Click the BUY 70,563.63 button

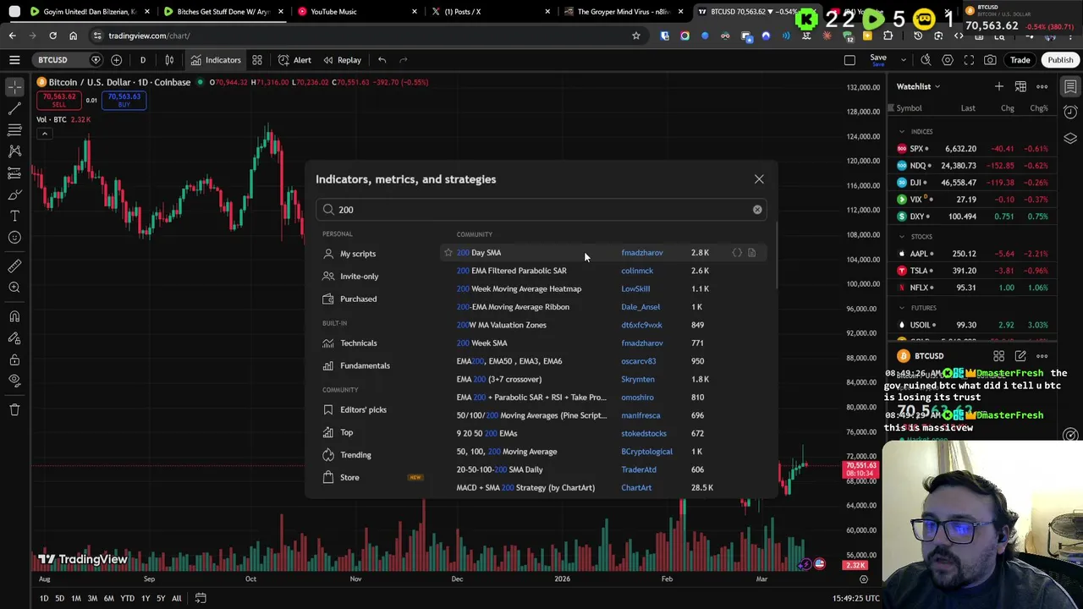coord(124,100)
